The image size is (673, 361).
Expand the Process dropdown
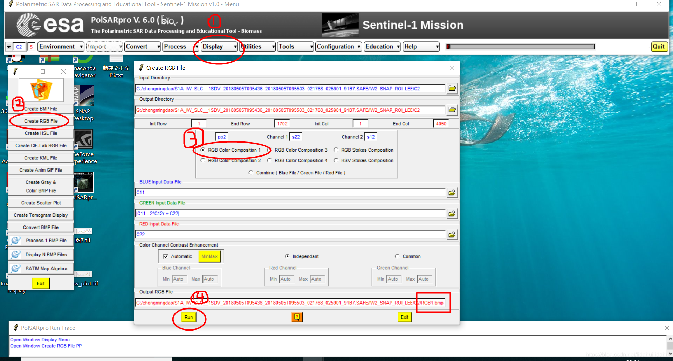(x=181, y=47)
